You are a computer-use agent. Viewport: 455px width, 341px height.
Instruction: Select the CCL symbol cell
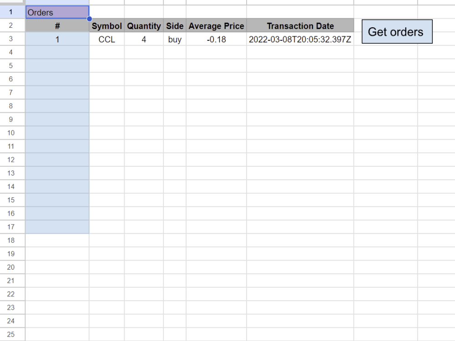click(107, 39)
